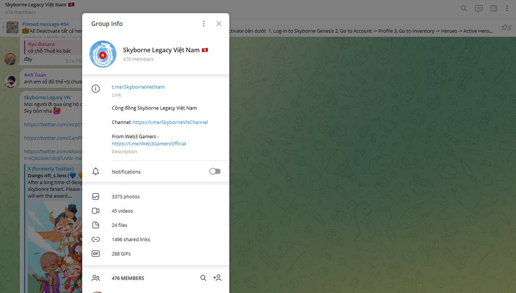Viewport: 516px width, 293px height.
Task: Click the members group icon
Action: click(95, 278)
